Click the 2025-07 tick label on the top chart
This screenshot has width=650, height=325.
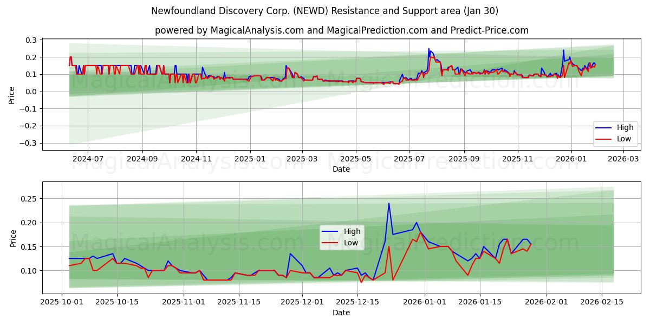409,159
